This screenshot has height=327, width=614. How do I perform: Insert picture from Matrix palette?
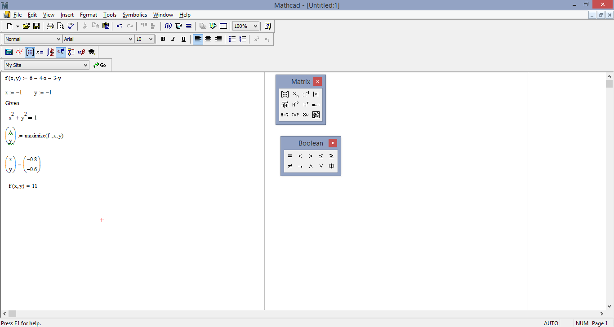point(316,115)
